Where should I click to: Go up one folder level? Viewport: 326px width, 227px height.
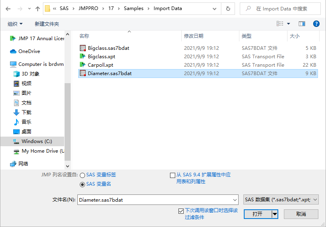[x=37, y=9]
